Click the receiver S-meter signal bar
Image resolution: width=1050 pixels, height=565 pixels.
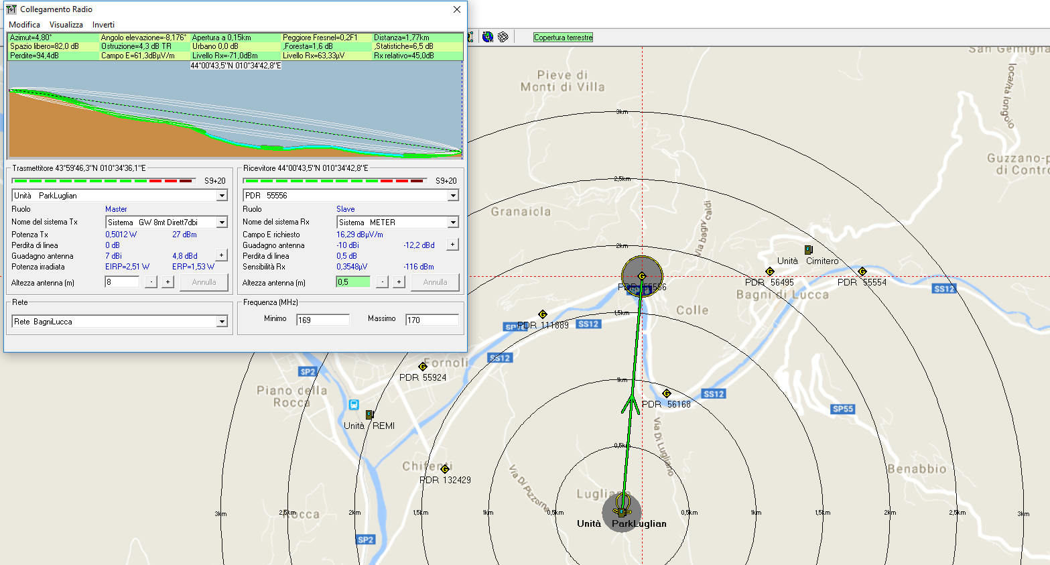pos(334,181)
